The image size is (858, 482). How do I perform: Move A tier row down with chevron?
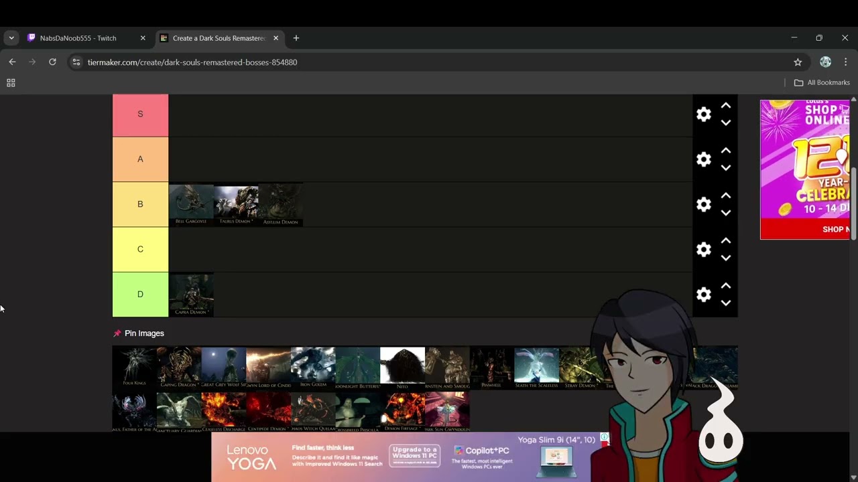726,168
